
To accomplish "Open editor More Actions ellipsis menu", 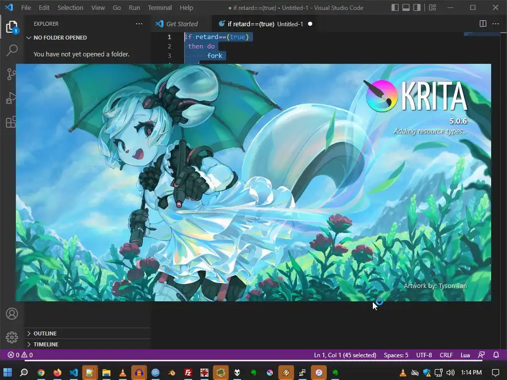I will pos(495,24).
